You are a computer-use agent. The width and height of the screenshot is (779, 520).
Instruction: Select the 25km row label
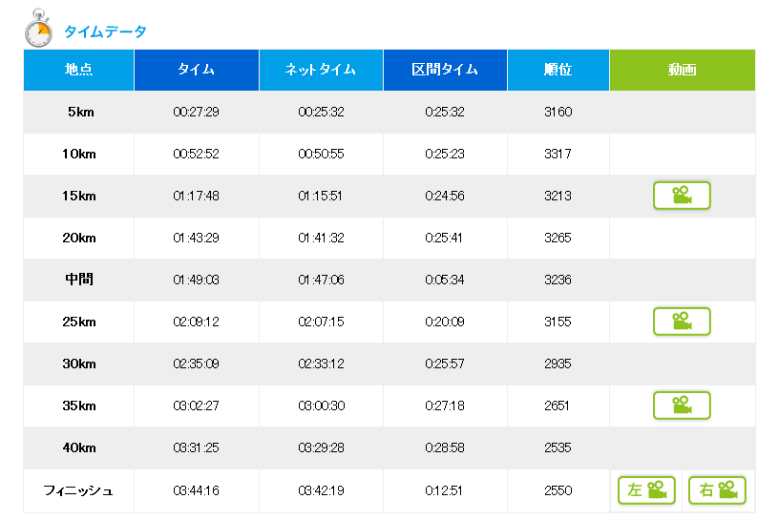pos(79,322)
